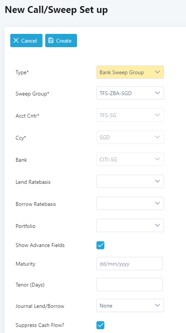This screenshot has width=186, height=333.
Task: Expand the Portfolio dropdown
Action: click(130, 226)
